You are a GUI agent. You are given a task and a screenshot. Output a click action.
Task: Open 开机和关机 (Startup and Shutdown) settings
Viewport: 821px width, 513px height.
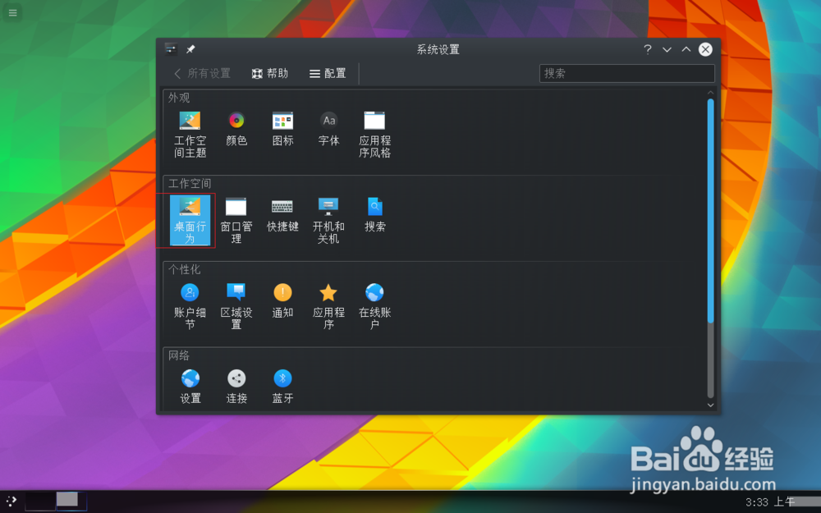[328, 218]
